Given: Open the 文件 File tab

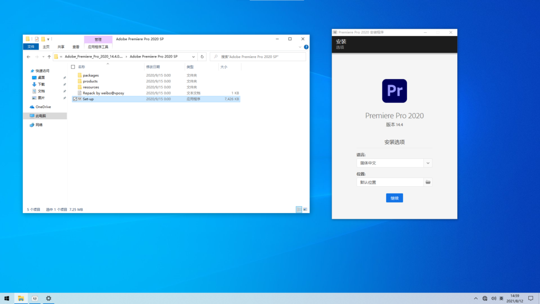Looking at the screenshot, I should point(31,47).
